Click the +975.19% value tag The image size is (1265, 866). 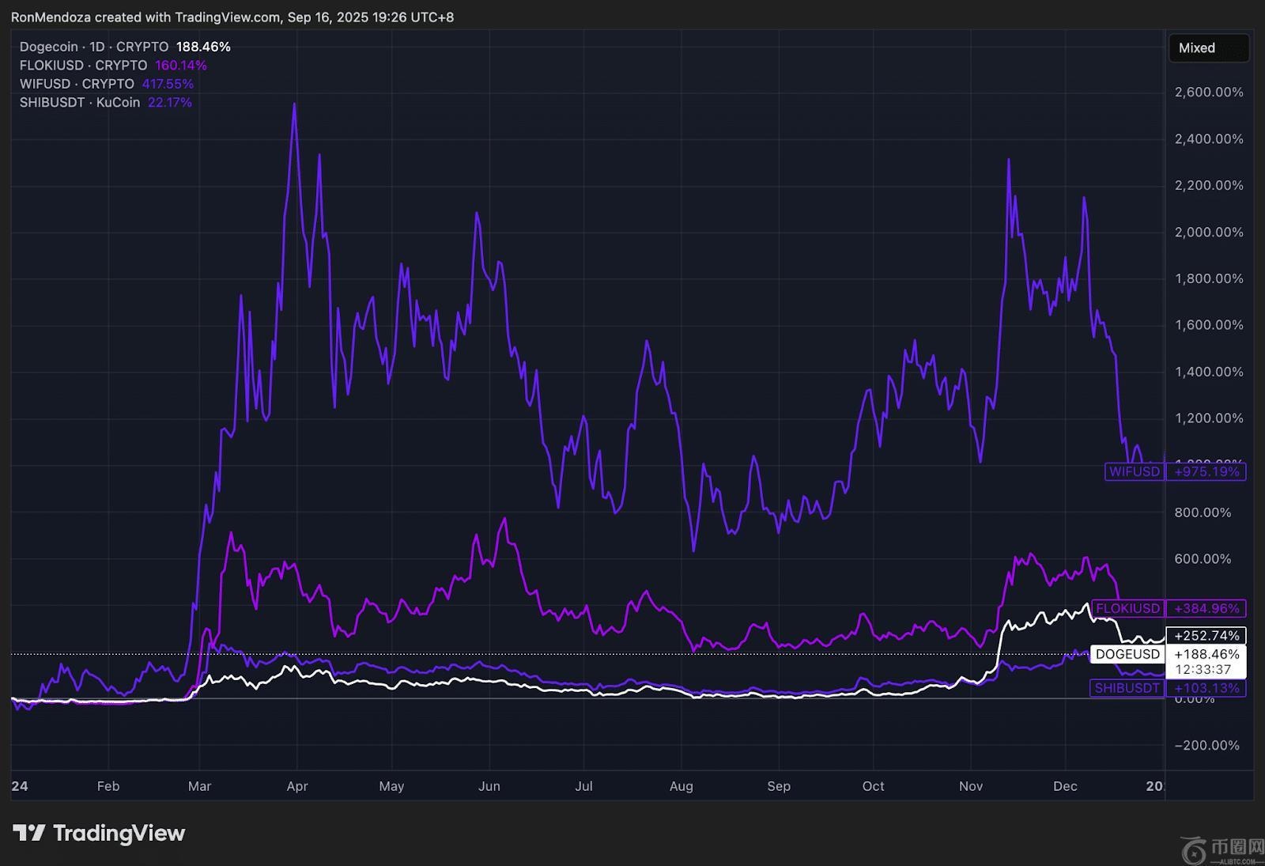click(x=1206, y=472)
